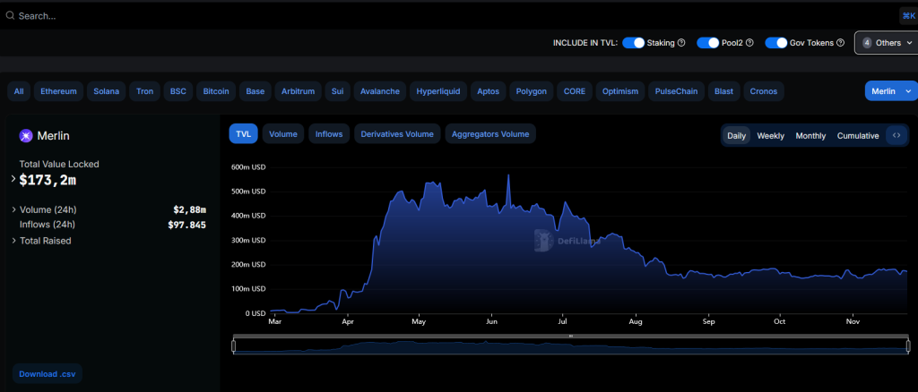Click the Pool2 help question icon

click(x=749, y=43)
